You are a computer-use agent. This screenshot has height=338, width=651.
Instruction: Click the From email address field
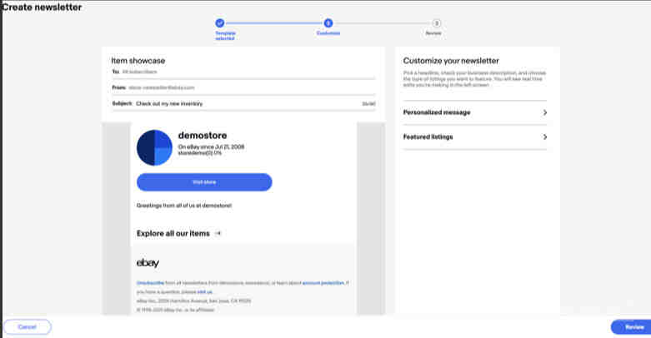(x=243, y=87)
